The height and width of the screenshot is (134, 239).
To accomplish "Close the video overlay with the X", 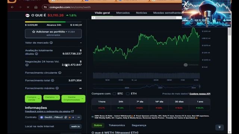I will pyautogui.click(x=186, y=4).
